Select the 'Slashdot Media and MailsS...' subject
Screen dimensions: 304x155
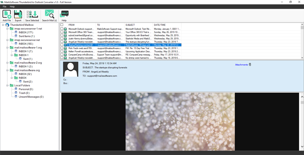(x=138, y=38)
